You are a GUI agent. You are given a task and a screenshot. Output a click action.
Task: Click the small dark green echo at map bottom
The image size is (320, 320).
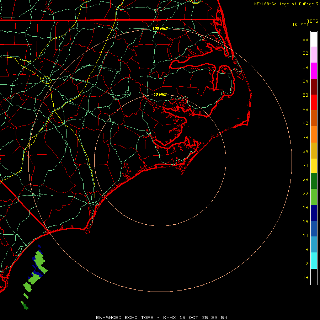point(25,306)
